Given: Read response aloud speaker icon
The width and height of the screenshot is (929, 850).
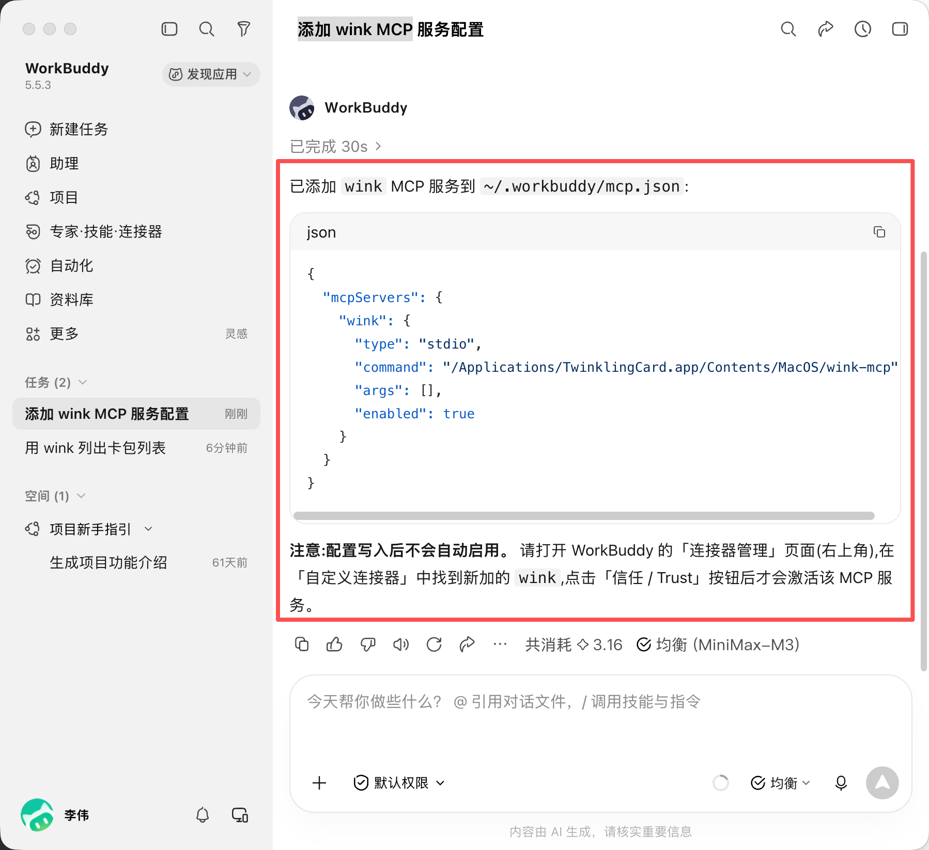Looking at the screenshot, I should point(401,644).
